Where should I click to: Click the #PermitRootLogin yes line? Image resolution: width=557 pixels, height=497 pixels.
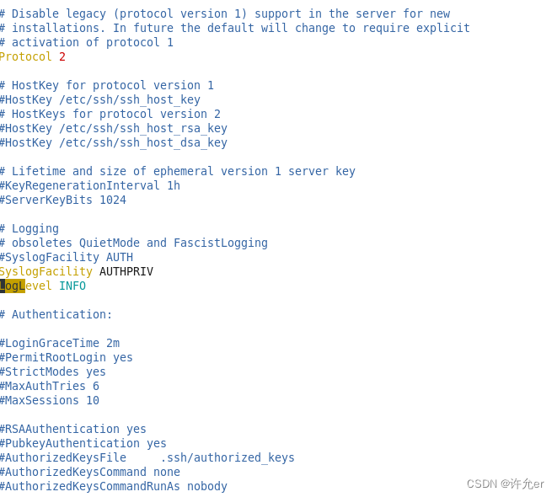(x=66, y=357)
